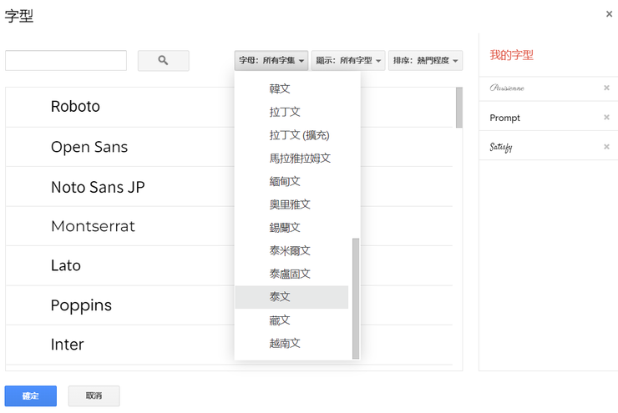Choose 越南文 from the script list
The height and width of the screenshot is (413, 618).
pos(285,343)
